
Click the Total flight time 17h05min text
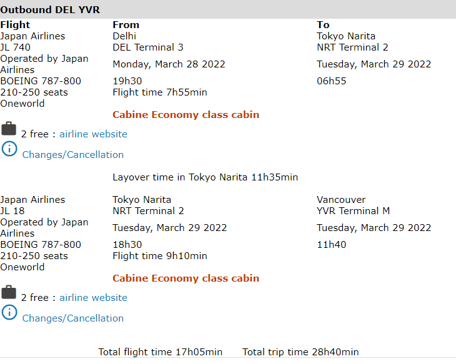(160, 352)
